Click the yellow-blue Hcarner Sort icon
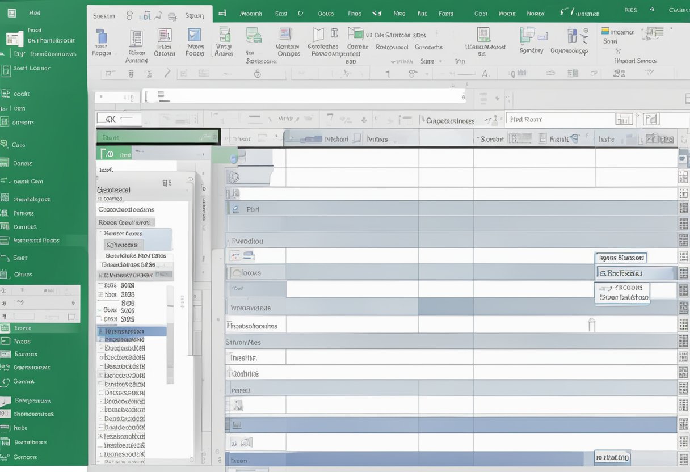Image resolution: width=690 pixels, height=472 pixels. pos(605,31)
